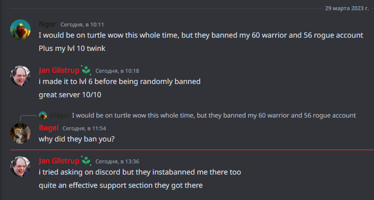Select message 'Plus my lvl 10 twink'
Image resolution: width=374 pixels, height=200 pixels.
click(x=72, y=48)
